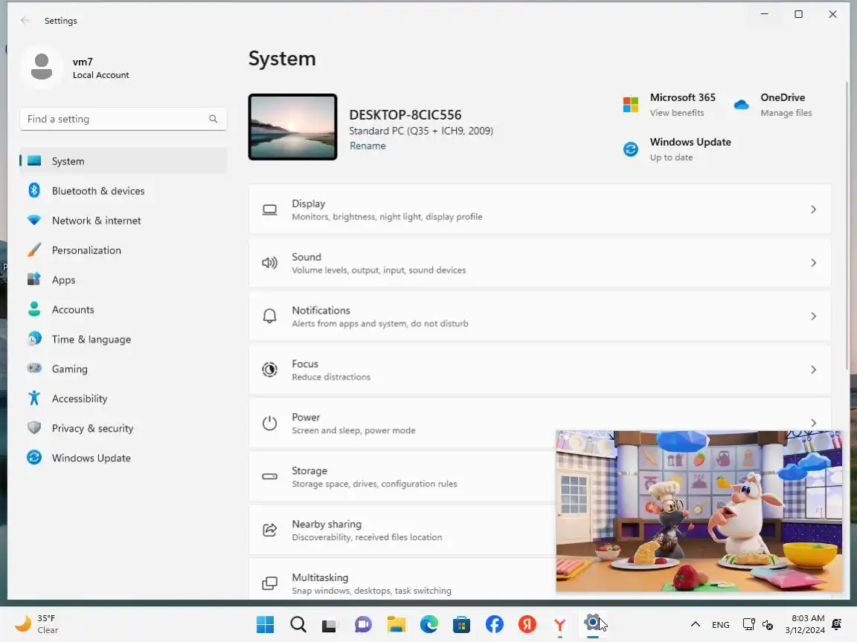Image resolution: width=857 pixels, height=642 pixels.
Task: Click the desktop wallpaper thumbnail
Action: (x=292, y=126)
